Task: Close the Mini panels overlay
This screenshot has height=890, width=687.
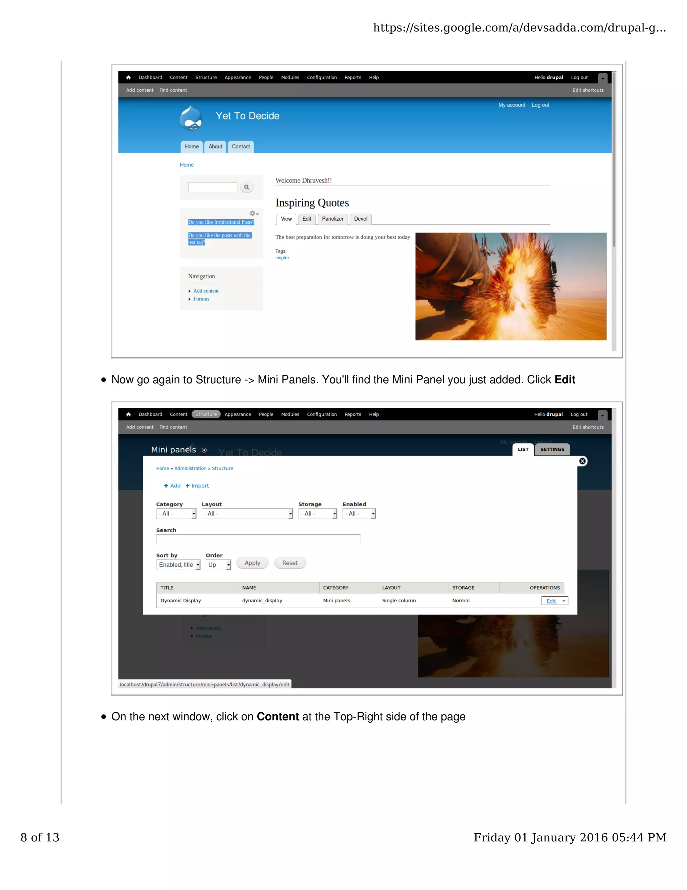Action: pyautogui.click(x=582, y=461)
